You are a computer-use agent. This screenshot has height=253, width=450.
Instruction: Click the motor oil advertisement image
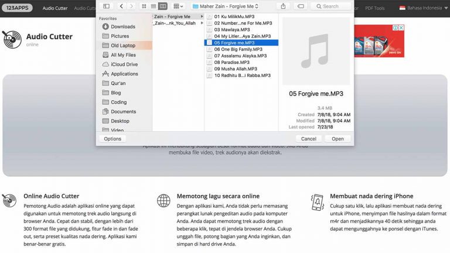(379, 41)
